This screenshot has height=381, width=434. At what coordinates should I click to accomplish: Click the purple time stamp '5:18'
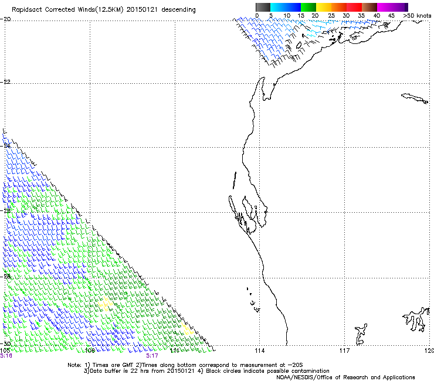click(x=6, y=356)
